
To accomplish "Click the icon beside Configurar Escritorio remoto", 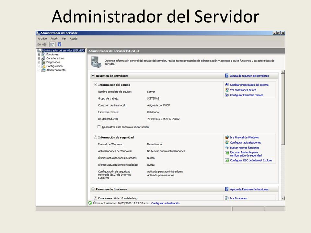I will 227,95.
